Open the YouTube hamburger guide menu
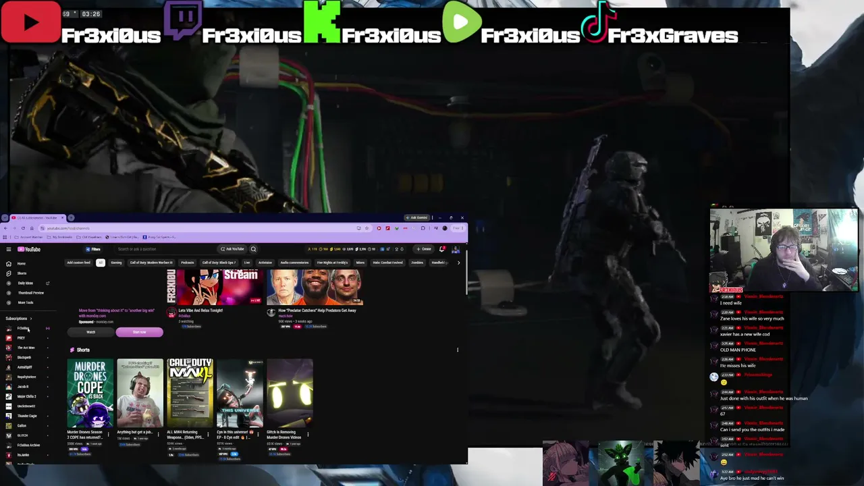The image size is (864, 486). [x=9, y=249]
